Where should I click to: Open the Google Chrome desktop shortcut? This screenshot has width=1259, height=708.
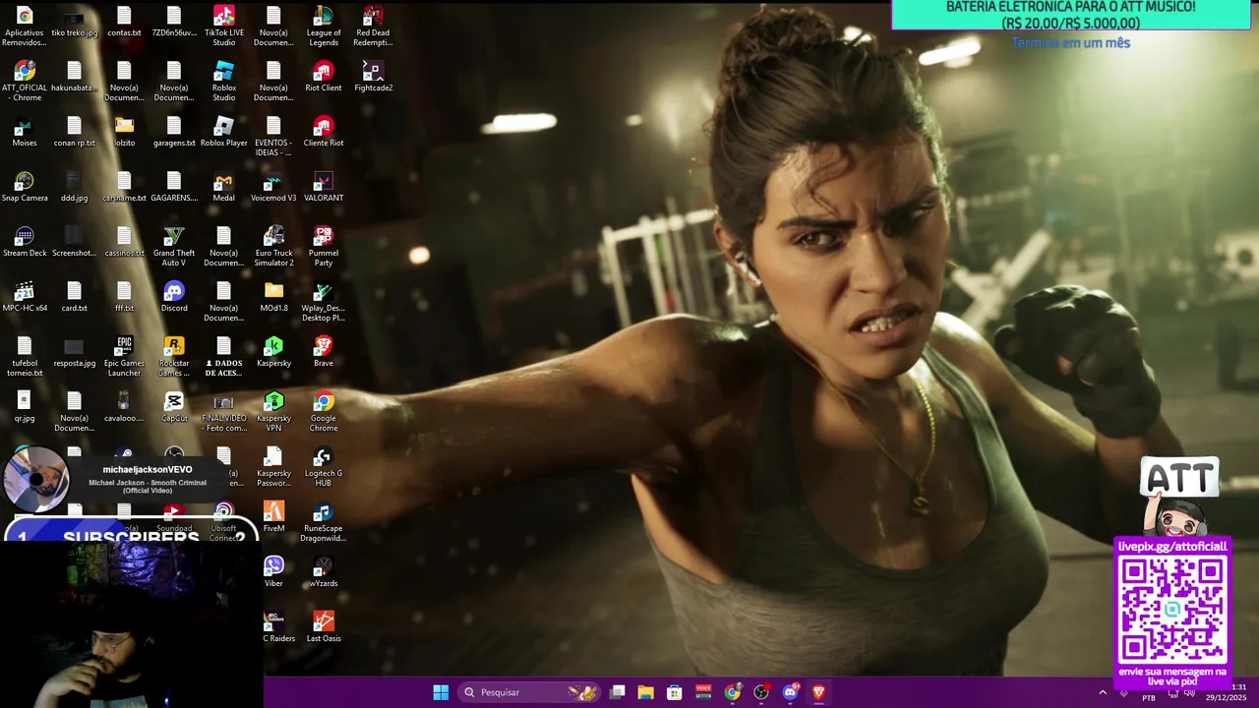click(323, 411)
